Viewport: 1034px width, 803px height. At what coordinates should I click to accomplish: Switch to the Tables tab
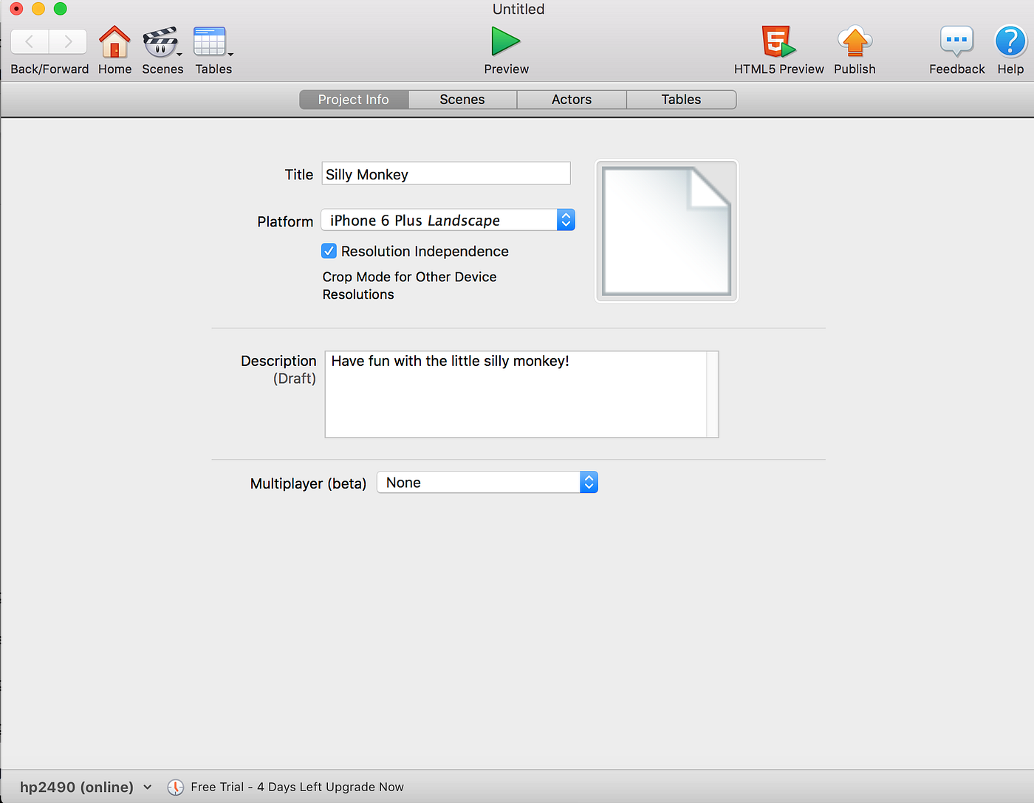pos(681,100)
